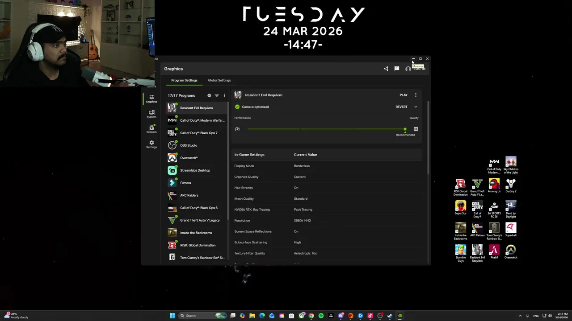Expand the chevron next to REVERT
This screenshot has width=572, height=321.
click(416, 107)
